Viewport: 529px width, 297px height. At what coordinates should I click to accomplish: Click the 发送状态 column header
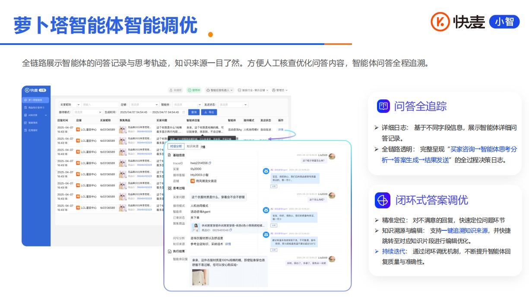[x=266, y=120]
